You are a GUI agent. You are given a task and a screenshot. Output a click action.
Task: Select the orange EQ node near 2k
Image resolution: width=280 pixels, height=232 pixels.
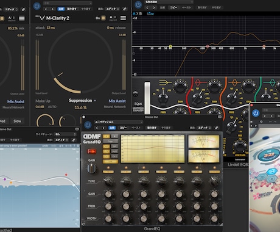tap(264, 46)
